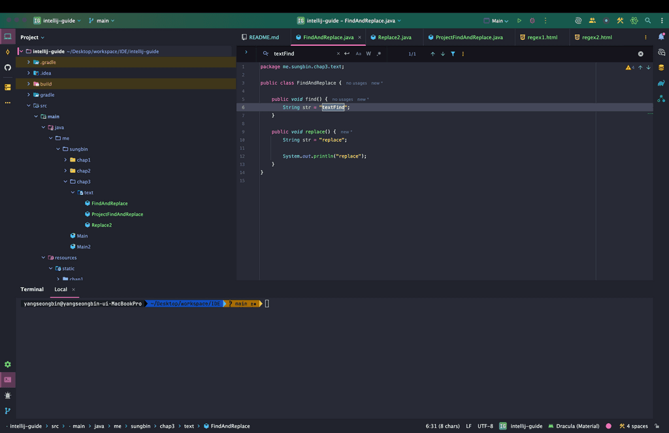Open the main branch dropdown
This screenshot has width=669, height=433.
click(x=101, y=21)
